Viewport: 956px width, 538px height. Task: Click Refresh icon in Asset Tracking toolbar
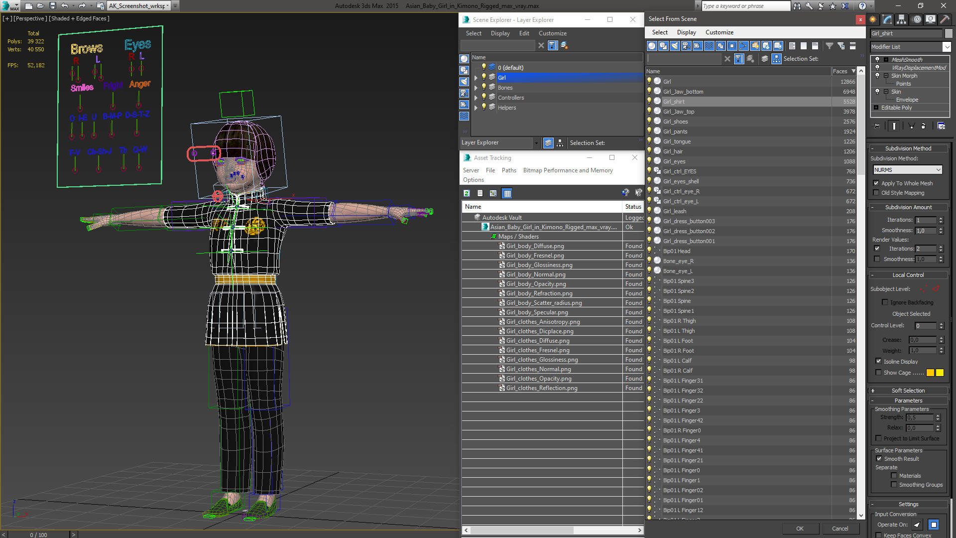[x=467, y=193]
